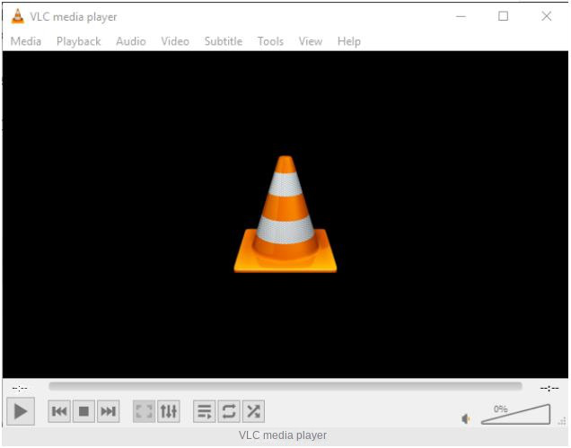Click the large VLC cone in video area
Image resolution: width=571 pixels, height=448 pixels.
[x=285, y=215]
